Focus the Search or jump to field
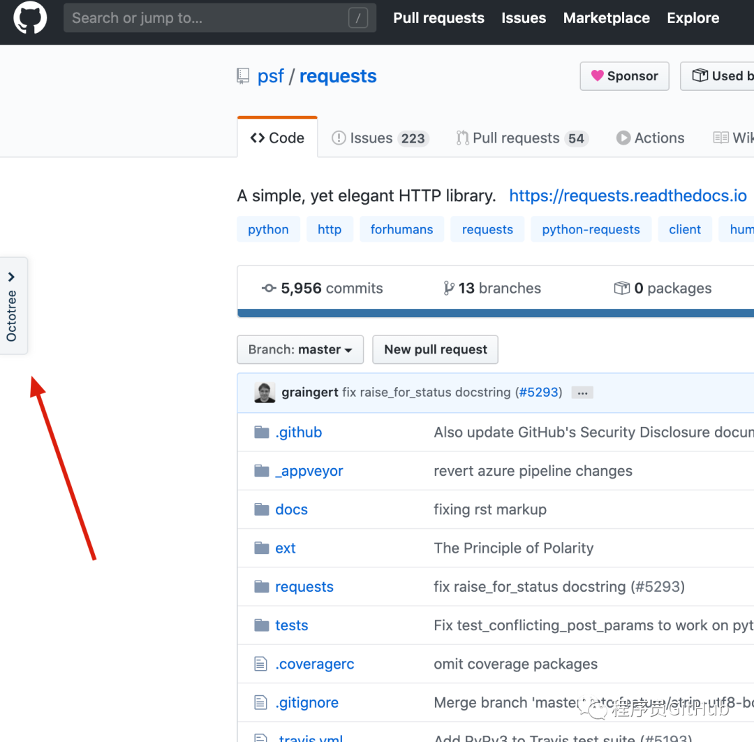754x742 pixels. tap(220, 17)
